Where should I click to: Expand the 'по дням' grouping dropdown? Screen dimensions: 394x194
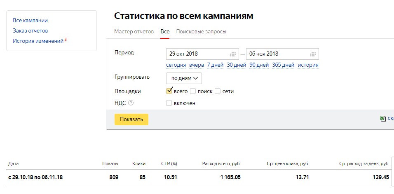point(184,78)
